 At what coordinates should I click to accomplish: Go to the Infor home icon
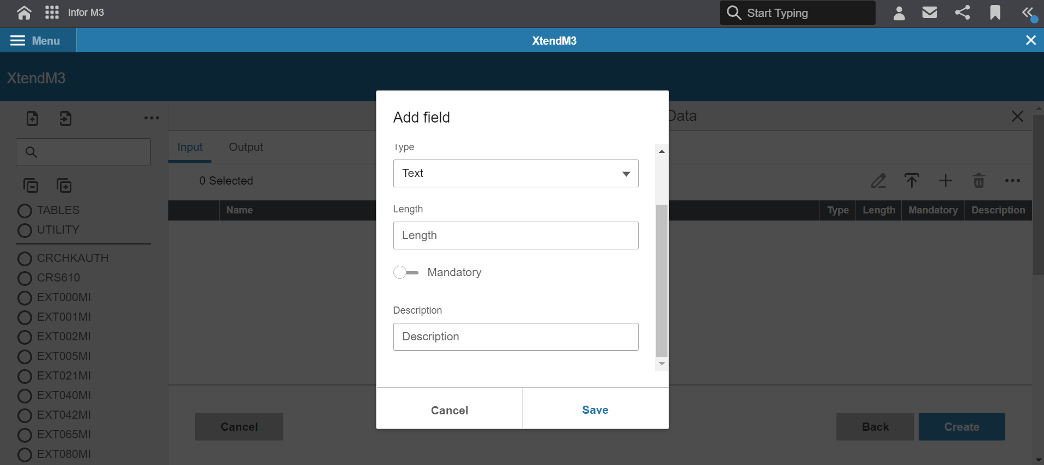pyautogui.click(x=23, y=13)
